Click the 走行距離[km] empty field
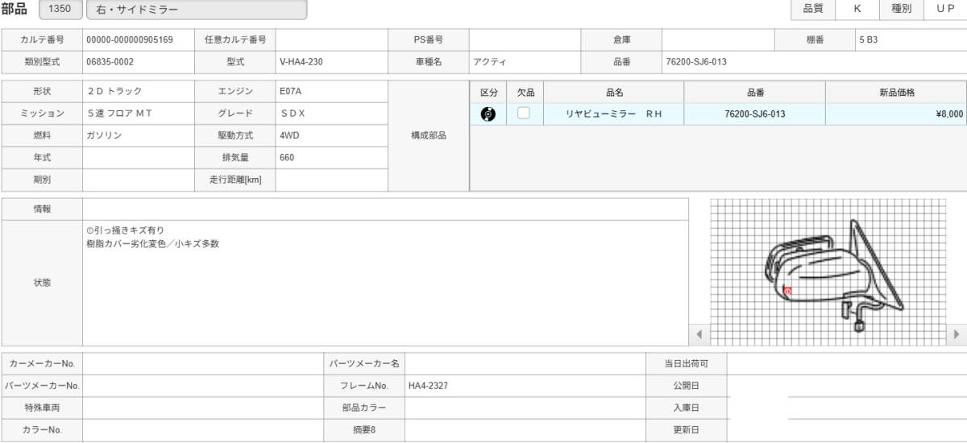This screenshot has width=967, height=443. [331, 180]
